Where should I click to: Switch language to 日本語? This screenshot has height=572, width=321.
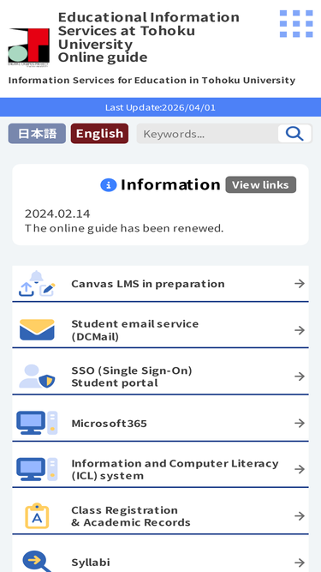[x=37, y=134]
